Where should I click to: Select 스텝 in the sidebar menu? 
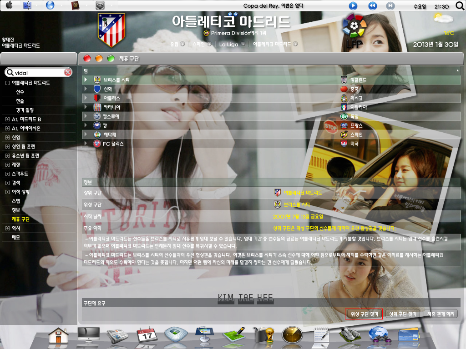point(16,201)
